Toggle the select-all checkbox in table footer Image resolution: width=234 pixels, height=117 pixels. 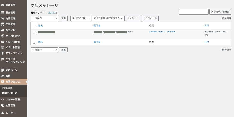point(34,42)
